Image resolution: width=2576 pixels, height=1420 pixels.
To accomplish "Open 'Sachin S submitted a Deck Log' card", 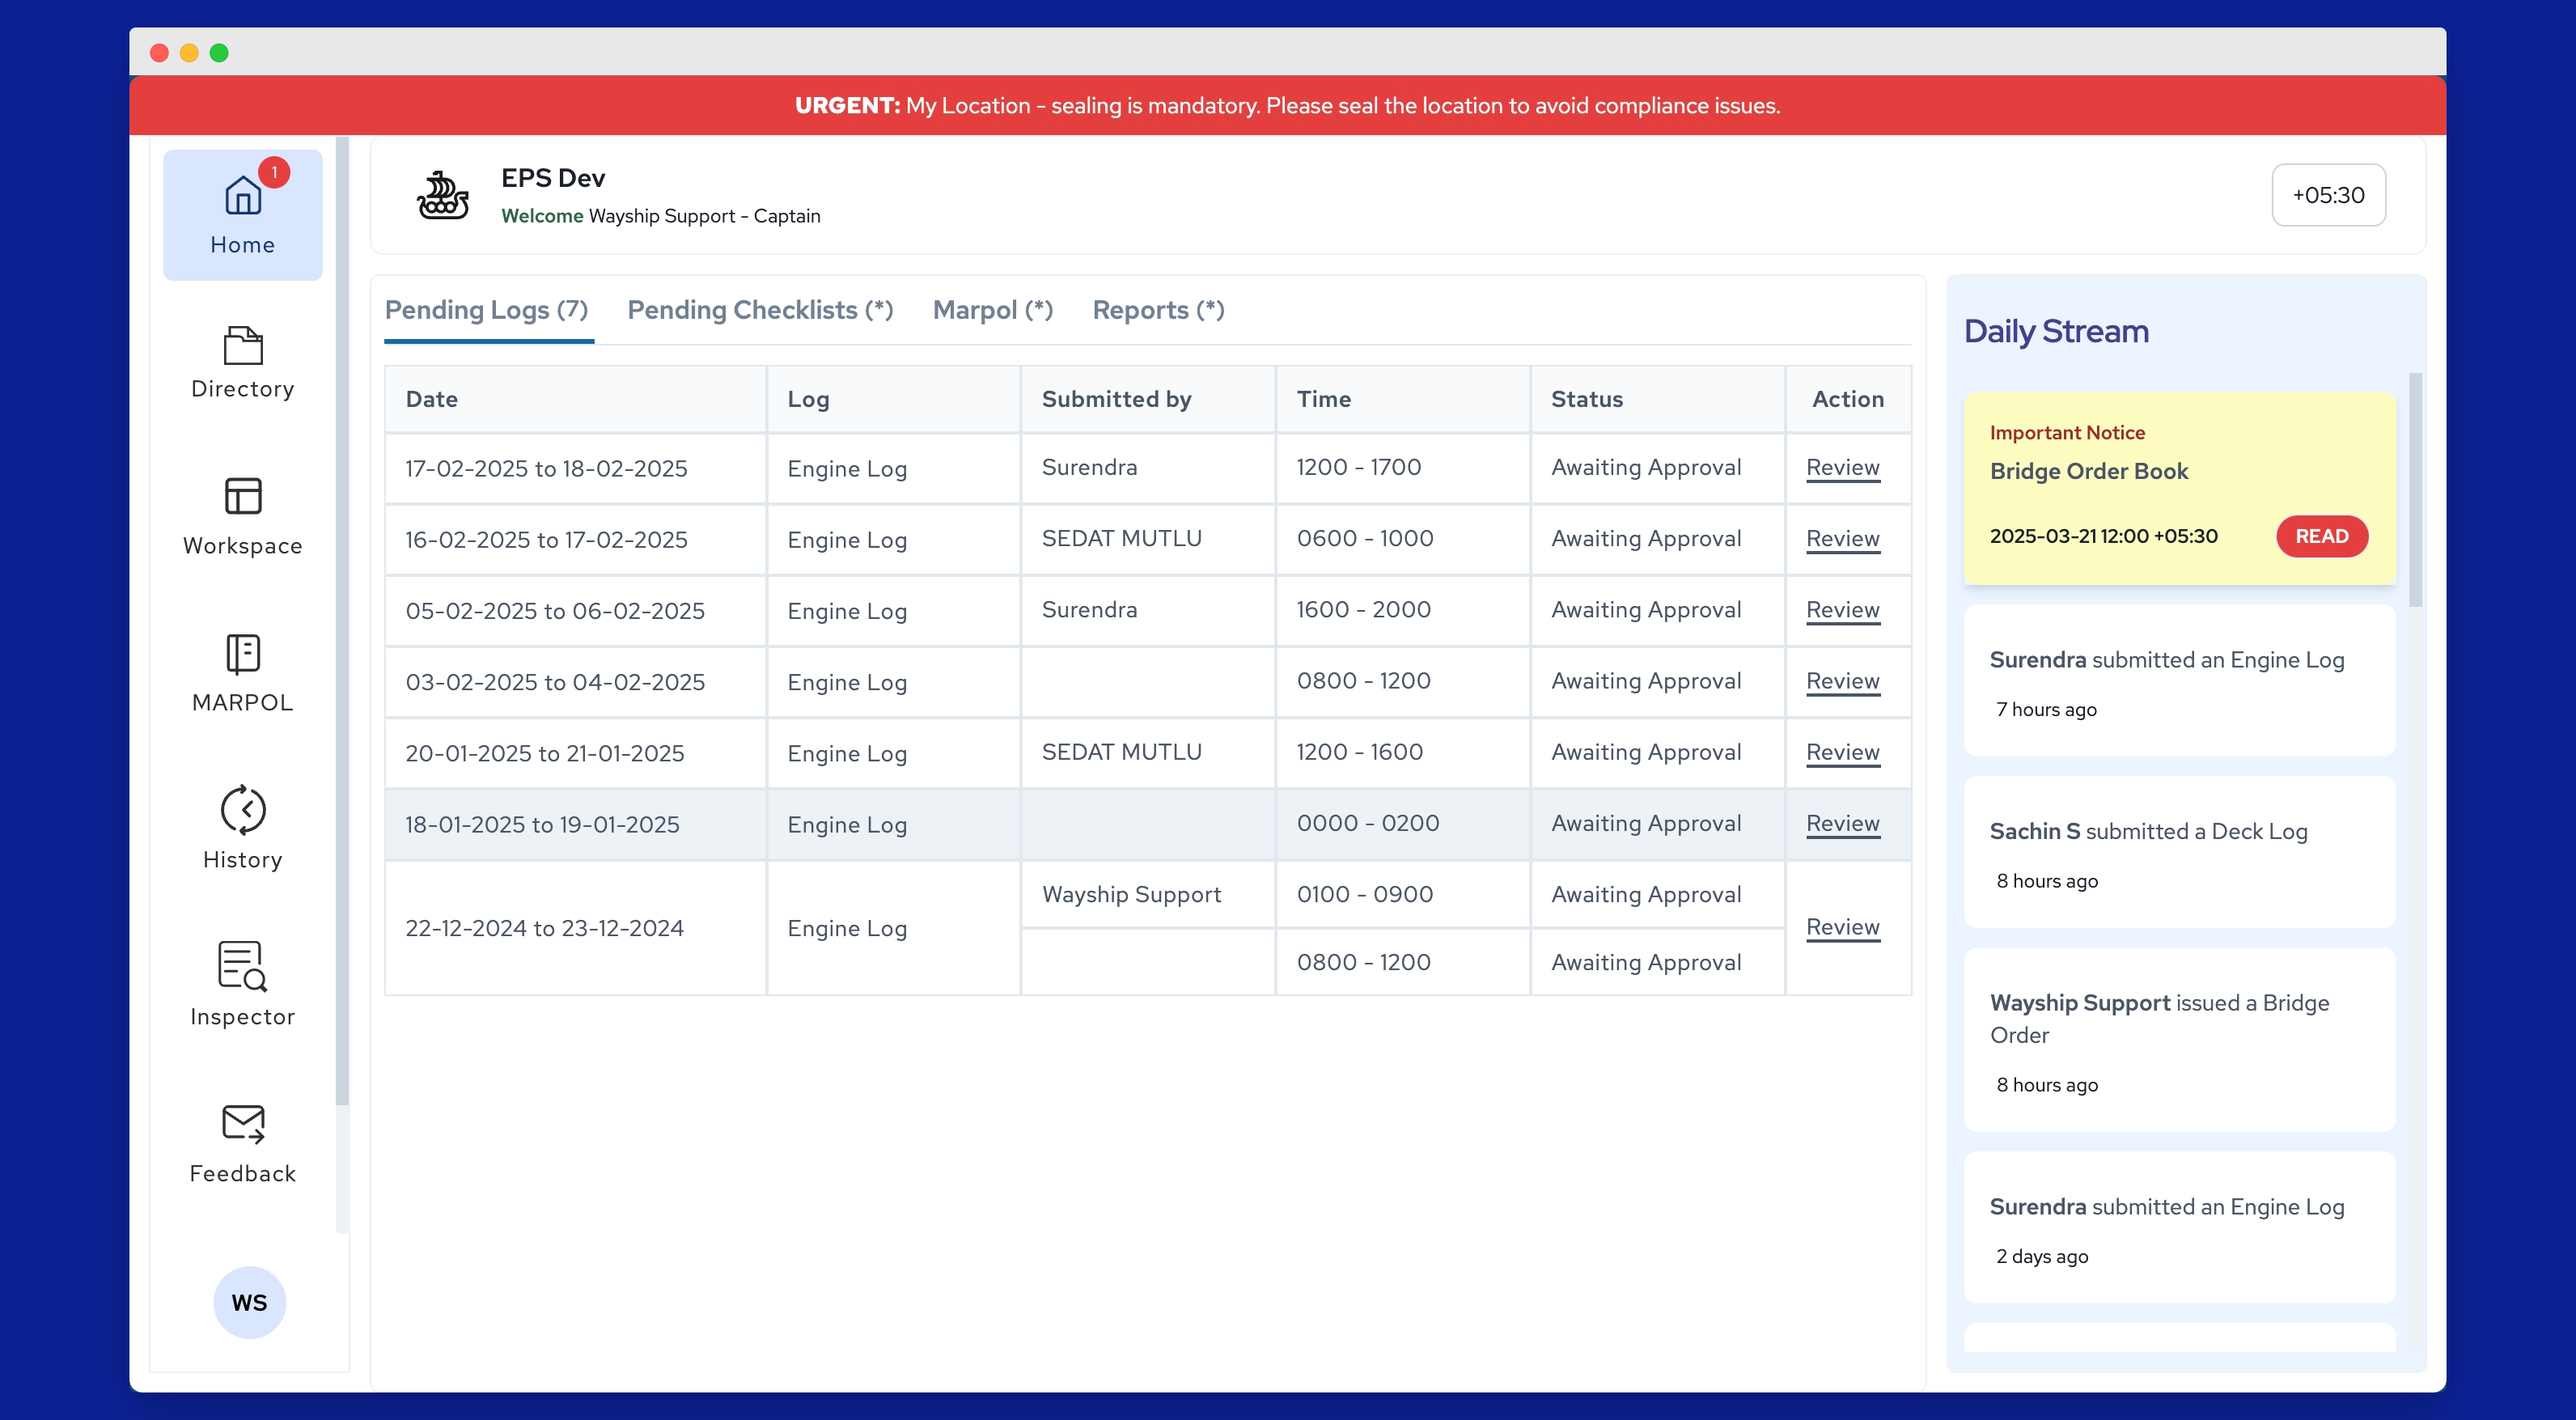I will click(2179, 852).
